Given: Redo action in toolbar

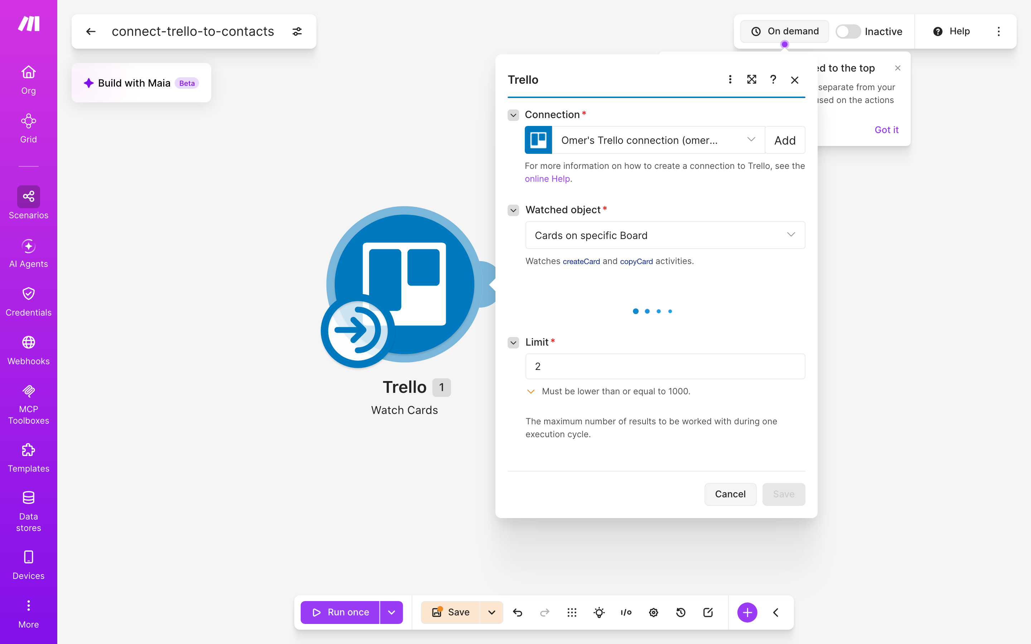Looking at the screenshot, I should (x=544, y=612).
